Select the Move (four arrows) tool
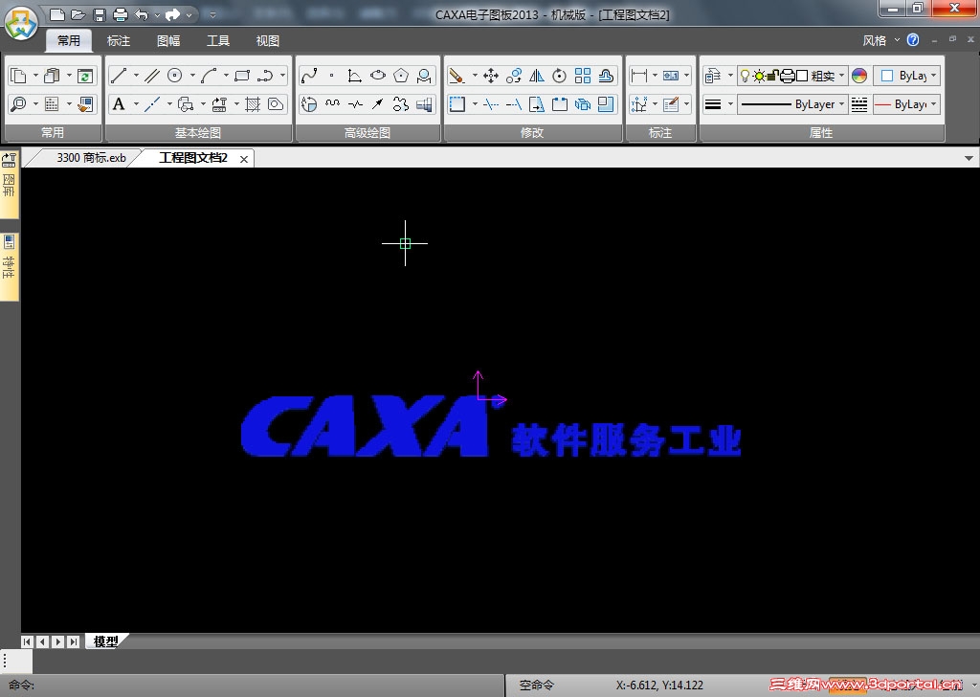 (491, 76)
